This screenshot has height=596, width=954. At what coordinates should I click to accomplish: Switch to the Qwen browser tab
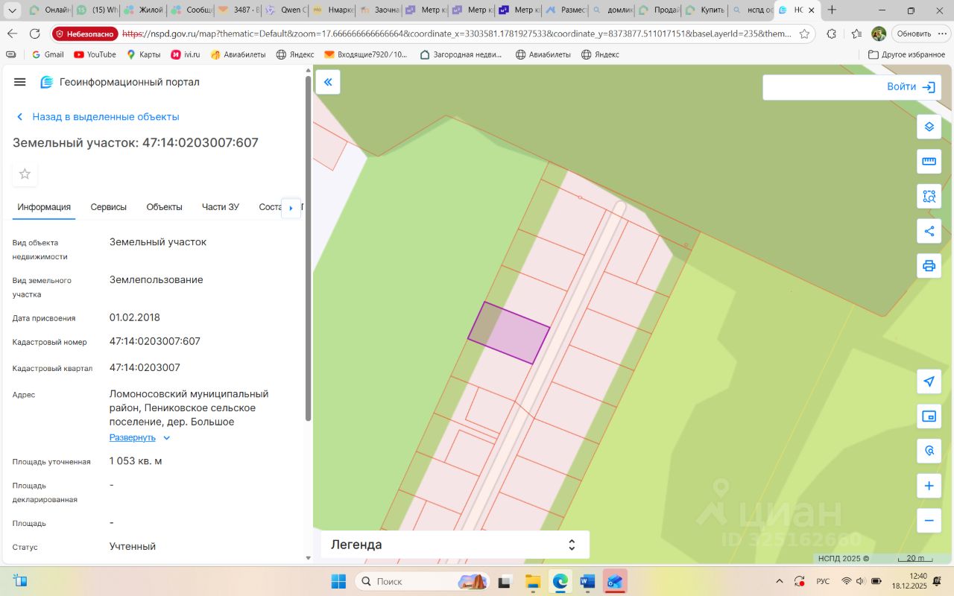click(285, 10)
